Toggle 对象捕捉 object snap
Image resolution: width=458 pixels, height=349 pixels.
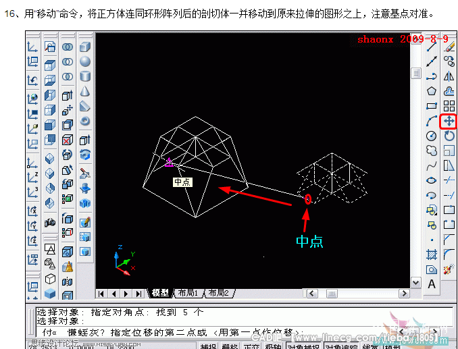pos(303,346)
